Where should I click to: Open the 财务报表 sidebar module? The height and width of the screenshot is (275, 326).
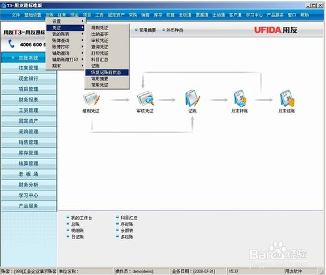pos(29,100)
